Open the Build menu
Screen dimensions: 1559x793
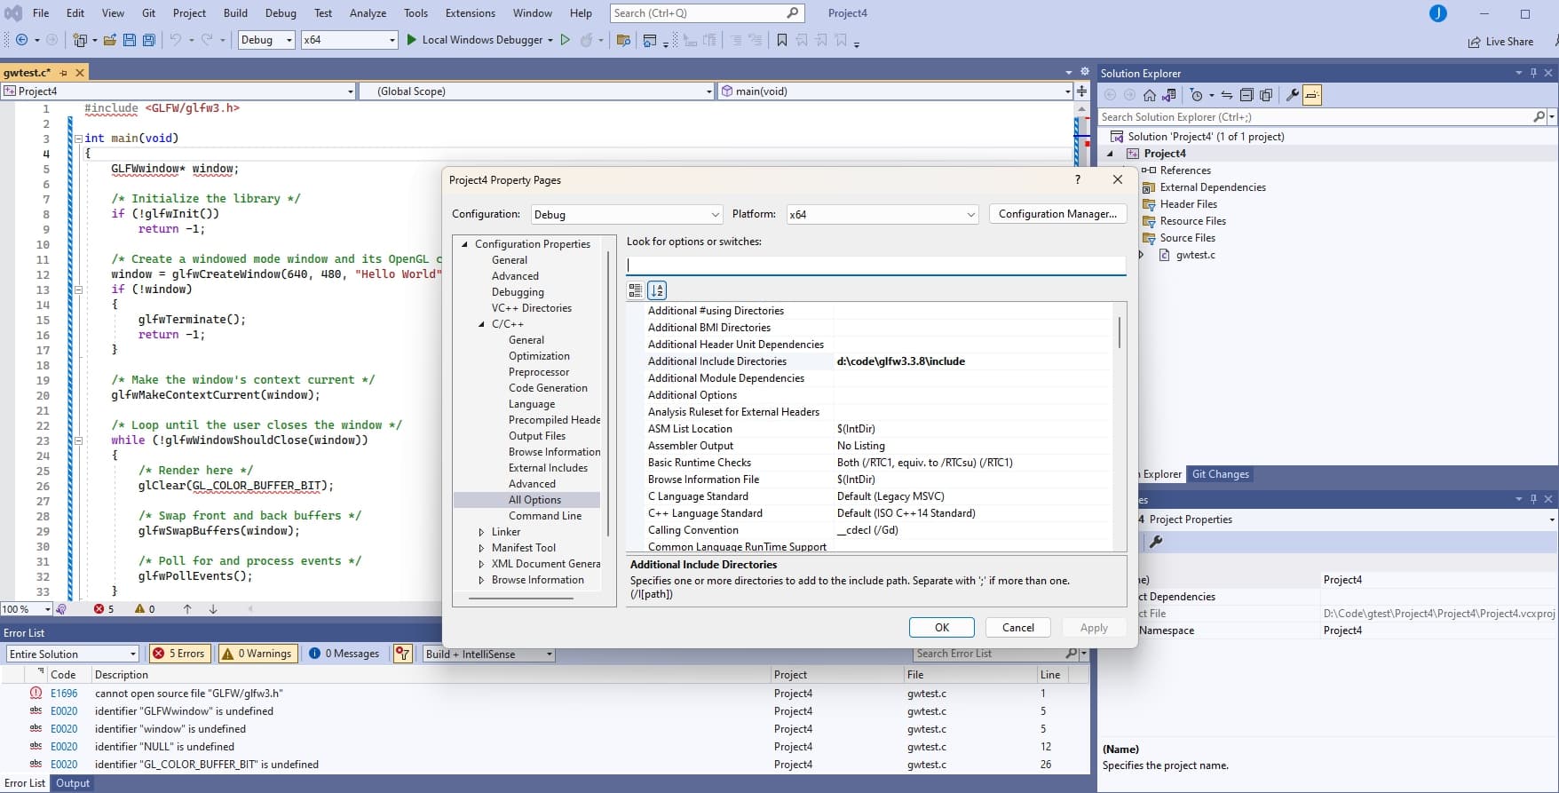(235, 13)
